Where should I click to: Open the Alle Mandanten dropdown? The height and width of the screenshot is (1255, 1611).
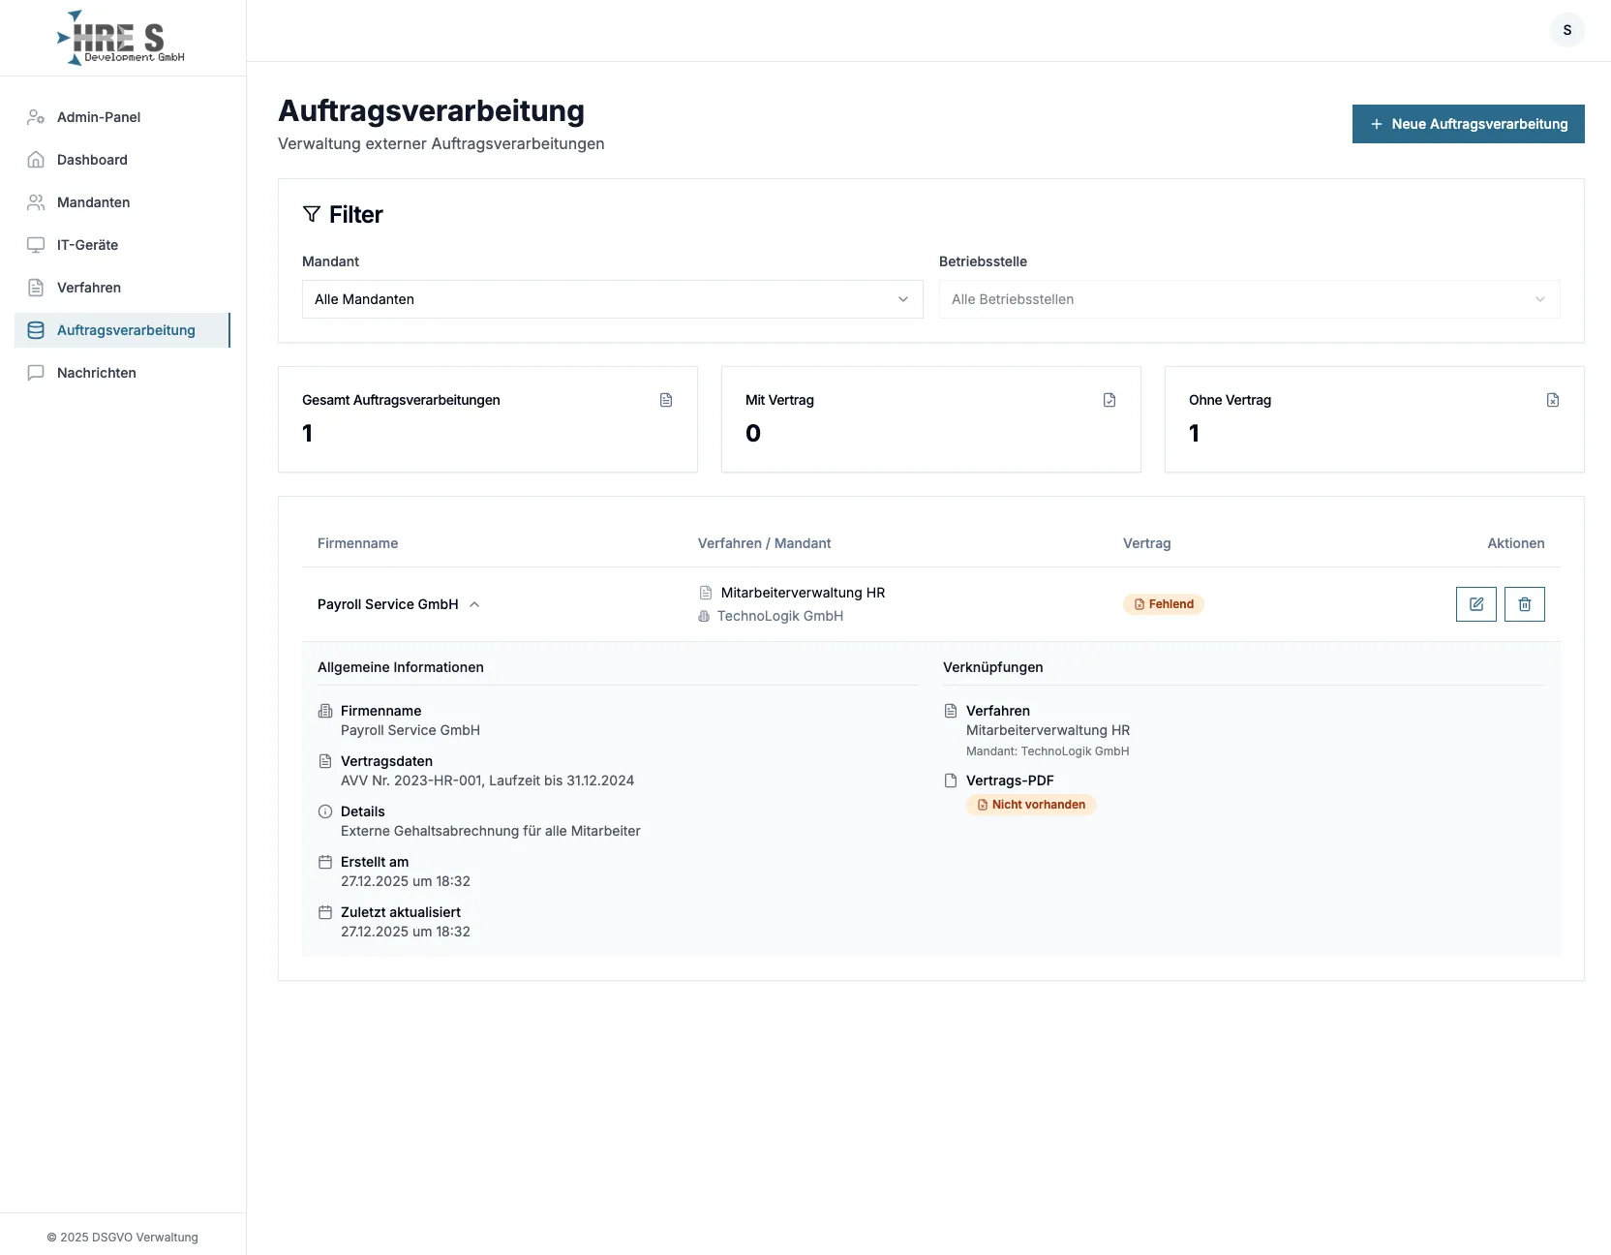[611, 299]
